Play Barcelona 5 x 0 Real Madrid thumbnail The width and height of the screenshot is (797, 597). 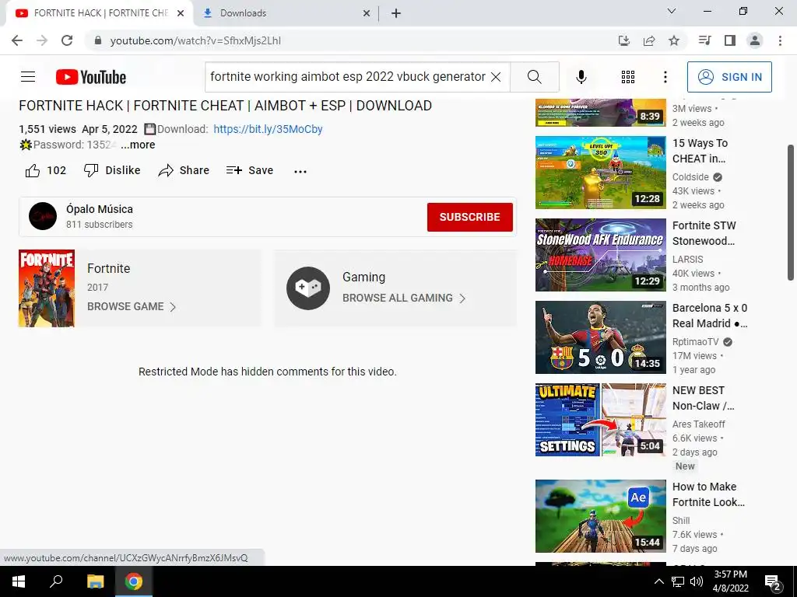coord(600,337)
